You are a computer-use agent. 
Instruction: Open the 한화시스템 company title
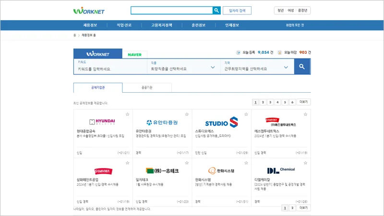click(x=203, y=180)
